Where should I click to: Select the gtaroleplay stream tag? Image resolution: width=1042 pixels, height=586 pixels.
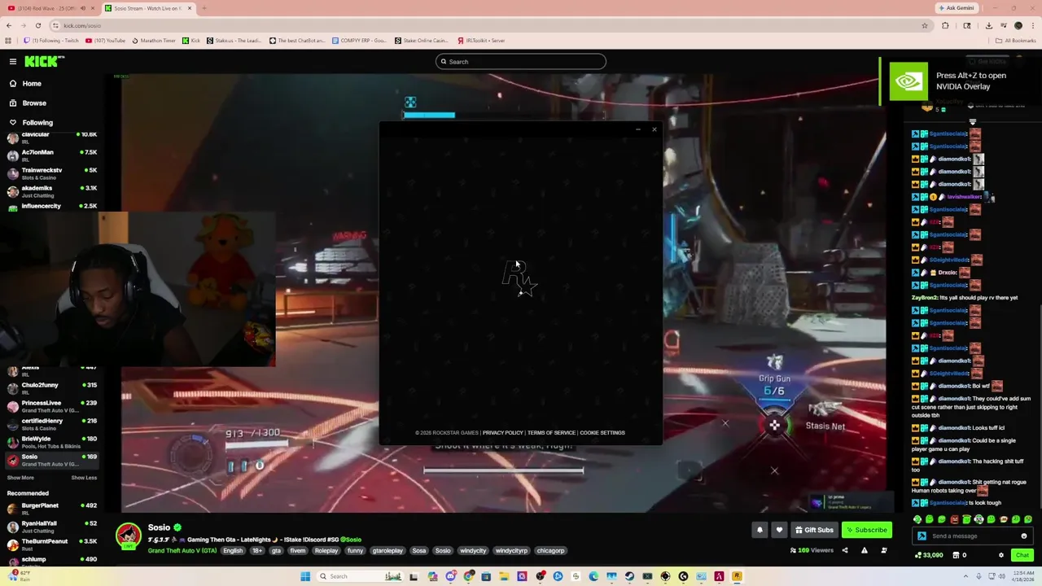387,551
